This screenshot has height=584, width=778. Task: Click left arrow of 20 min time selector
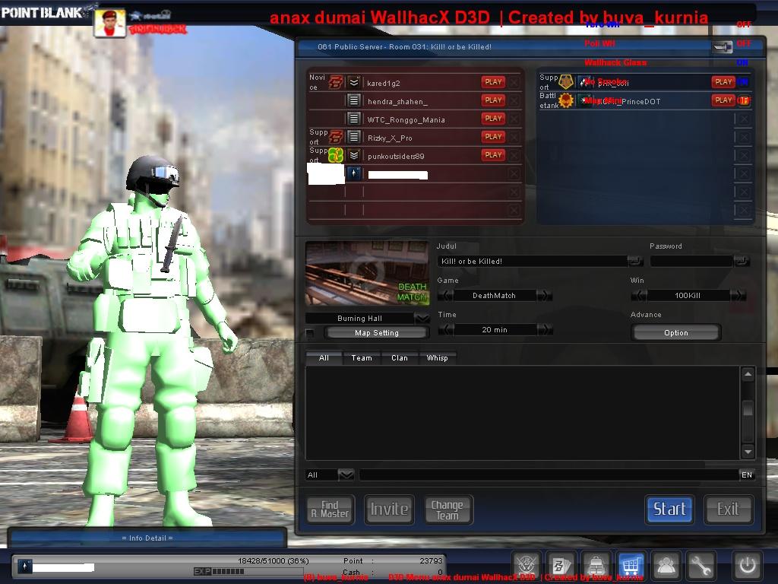tap(445, 330)
